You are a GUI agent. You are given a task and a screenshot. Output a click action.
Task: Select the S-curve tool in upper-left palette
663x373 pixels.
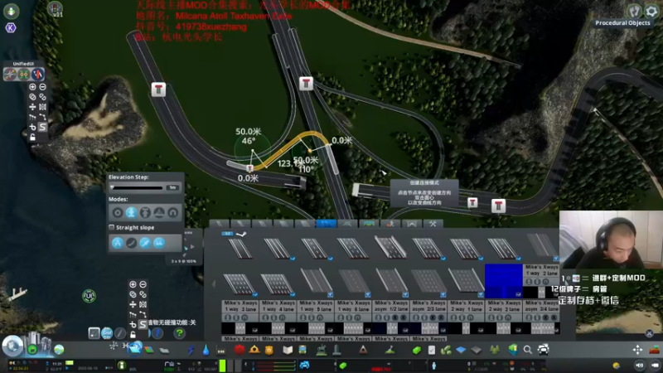tap(43, 127)
